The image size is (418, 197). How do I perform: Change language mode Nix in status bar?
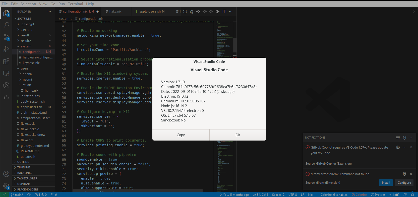pos(310,194)
